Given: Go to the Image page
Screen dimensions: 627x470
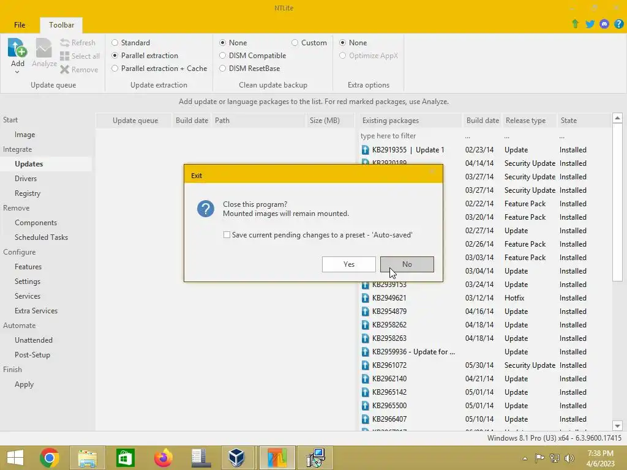Looking at the screenshot, I should pyautogui.click(x=24, y=135).
